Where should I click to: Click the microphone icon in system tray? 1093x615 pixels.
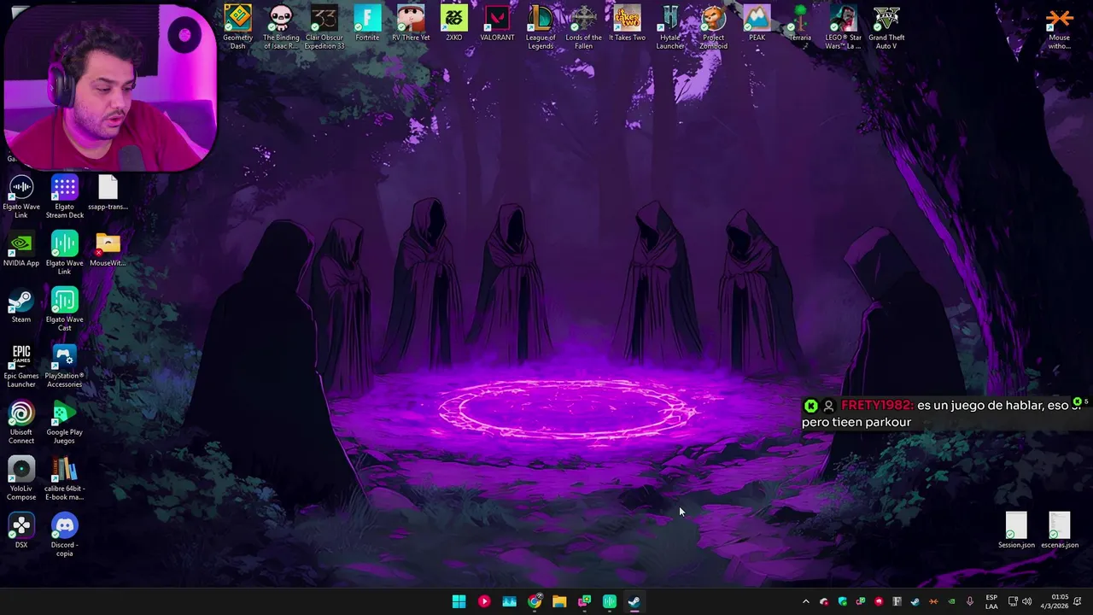[969, 601]
